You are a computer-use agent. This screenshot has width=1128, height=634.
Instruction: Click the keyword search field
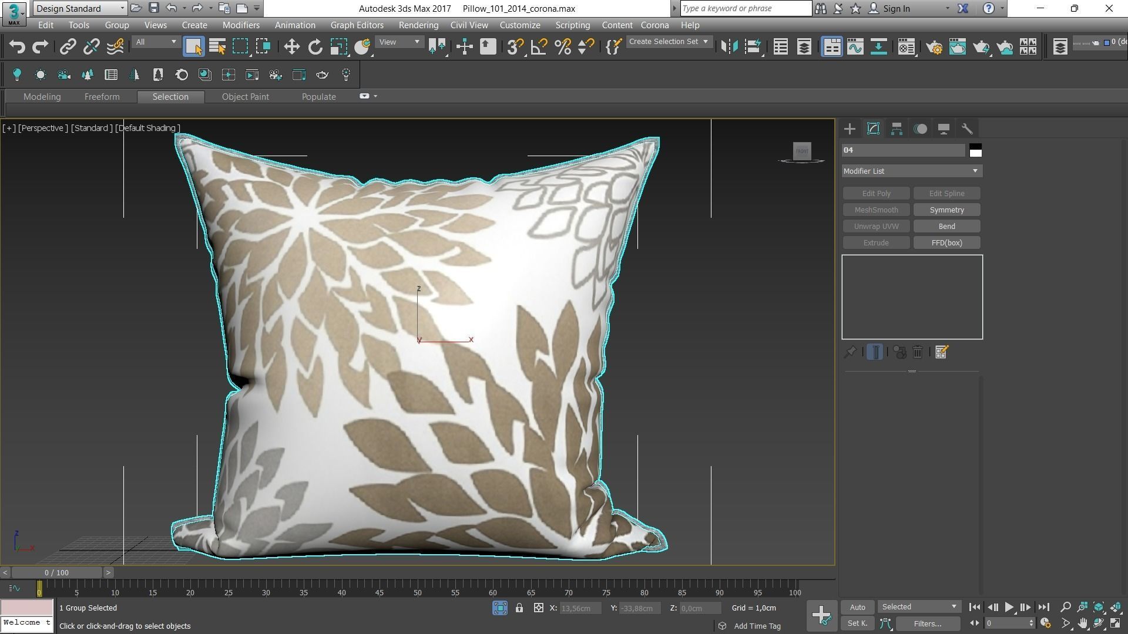746,8
